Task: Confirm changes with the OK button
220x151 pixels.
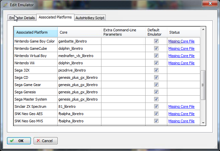Action: point(19,141)
